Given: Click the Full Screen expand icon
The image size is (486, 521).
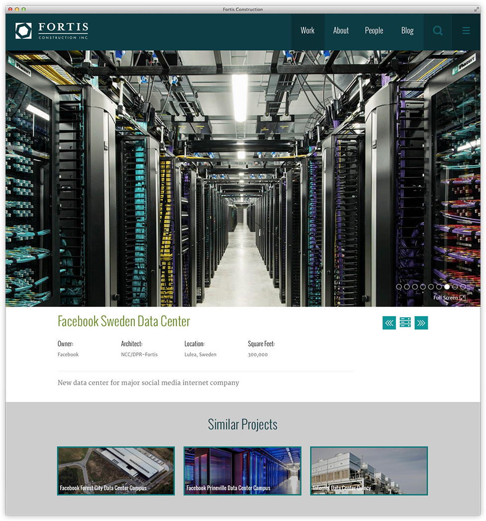Looking at the screenshot, I should 463,298.
